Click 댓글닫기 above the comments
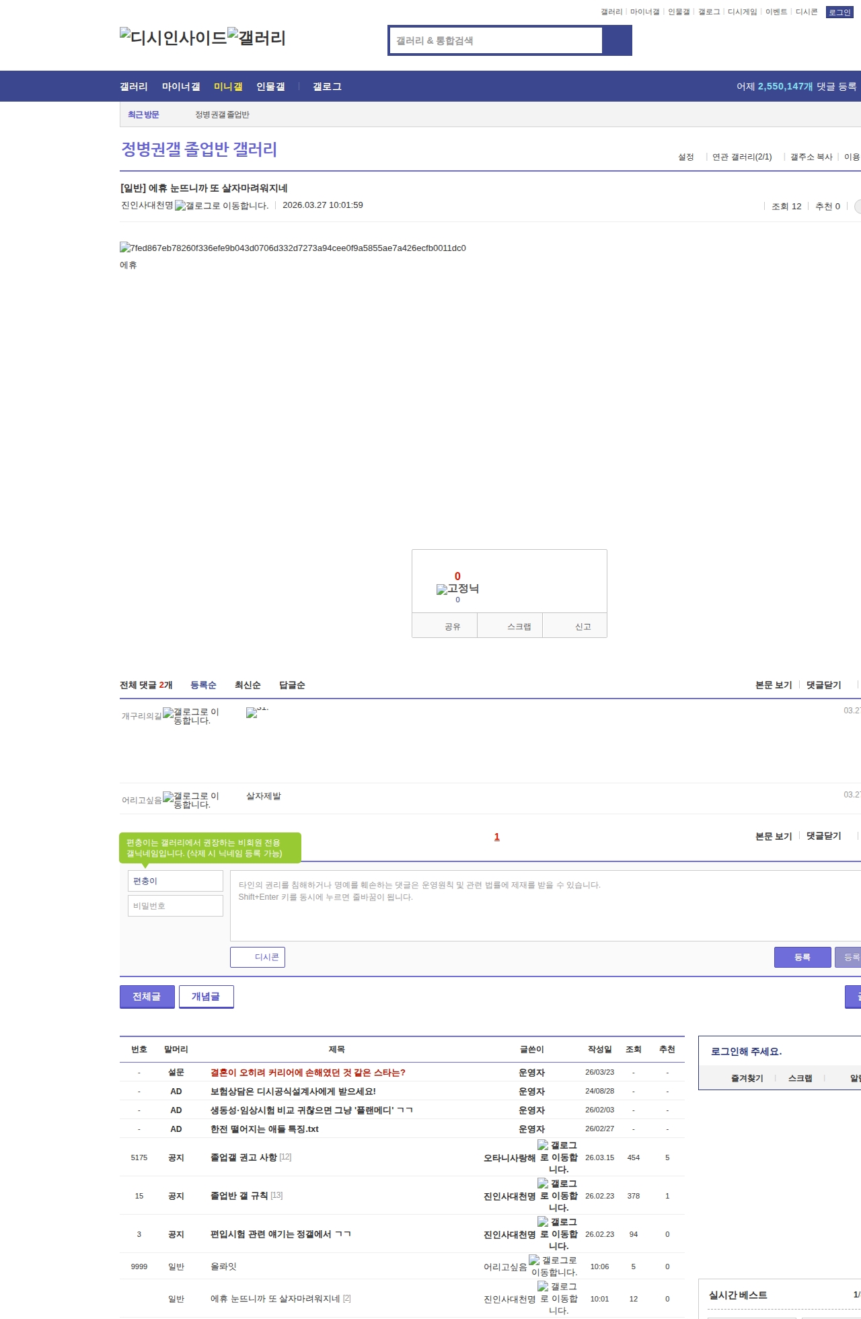861x1319 pixels. [824, 685]
